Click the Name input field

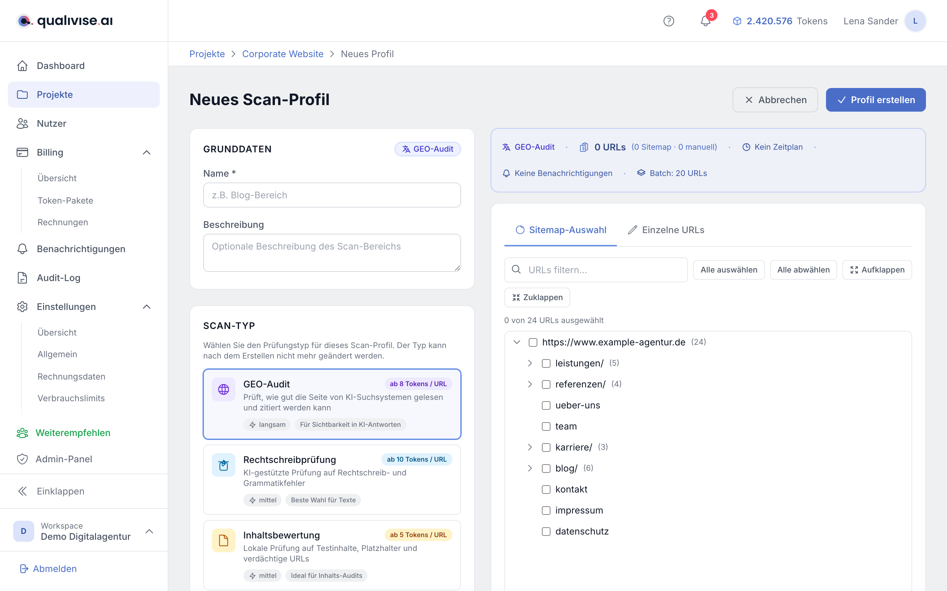[x=332, y=195]
